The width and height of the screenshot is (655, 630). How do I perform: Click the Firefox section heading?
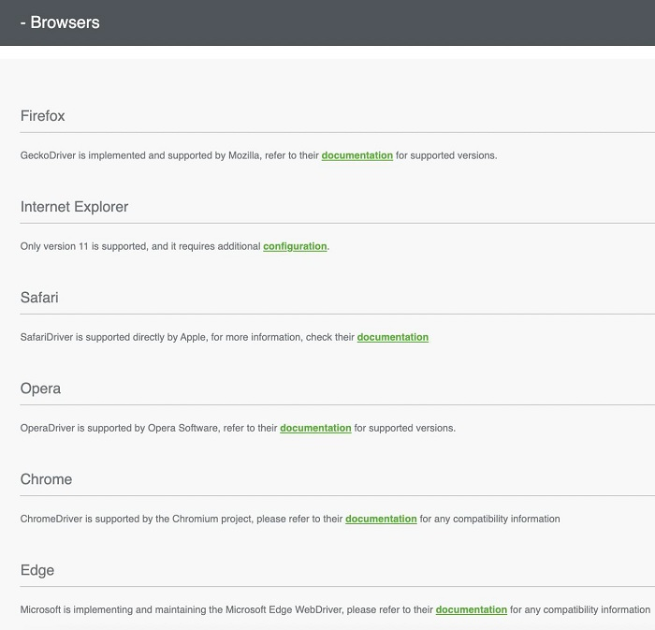pyautogui.click(x=43, y=116)
